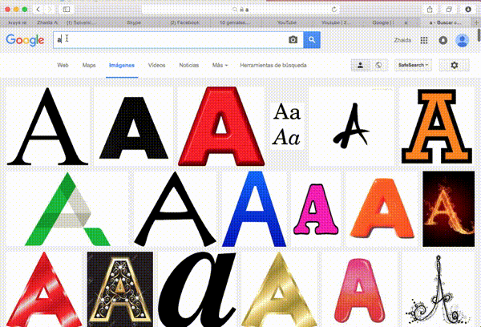Open the orange varsity block A image

(437, 127)
